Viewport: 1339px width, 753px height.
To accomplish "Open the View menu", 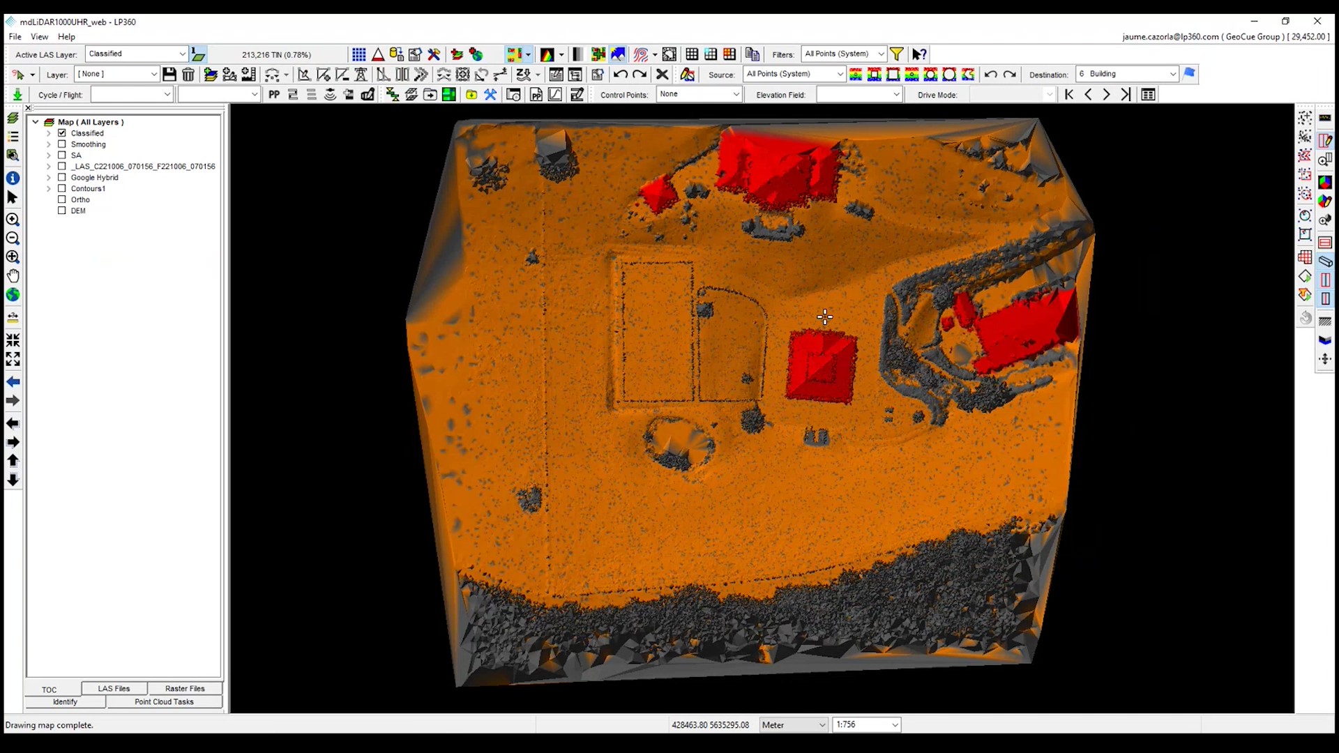I will [39, 36].
